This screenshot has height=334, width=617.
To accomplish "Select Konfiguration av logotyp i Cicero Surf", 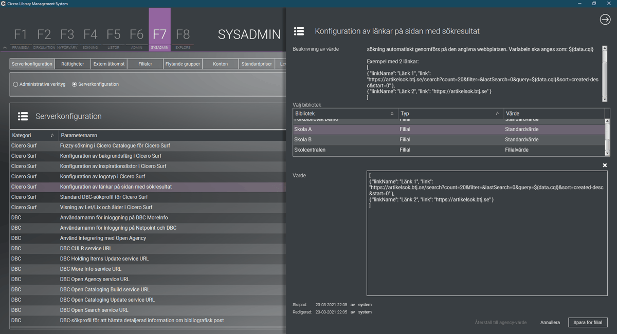I will pos(148,176).
